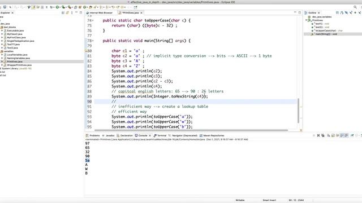Image resolution: width=362 pixels, height=203 pixels.
Task: Click Remove All Terminated Launches in Console
Action: [323, 135]
